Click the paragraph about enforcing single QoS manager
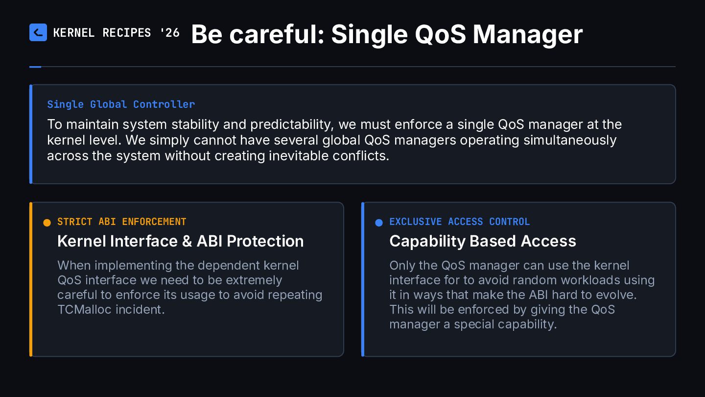Screen dimensions: 705x397 (x=334, y=140)
